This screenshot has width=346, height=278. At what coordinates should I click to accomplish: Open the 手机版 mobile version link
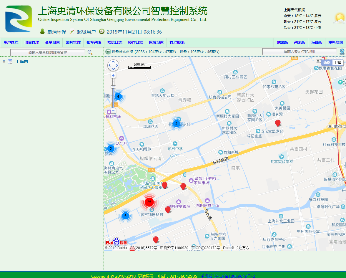point(206,276)
